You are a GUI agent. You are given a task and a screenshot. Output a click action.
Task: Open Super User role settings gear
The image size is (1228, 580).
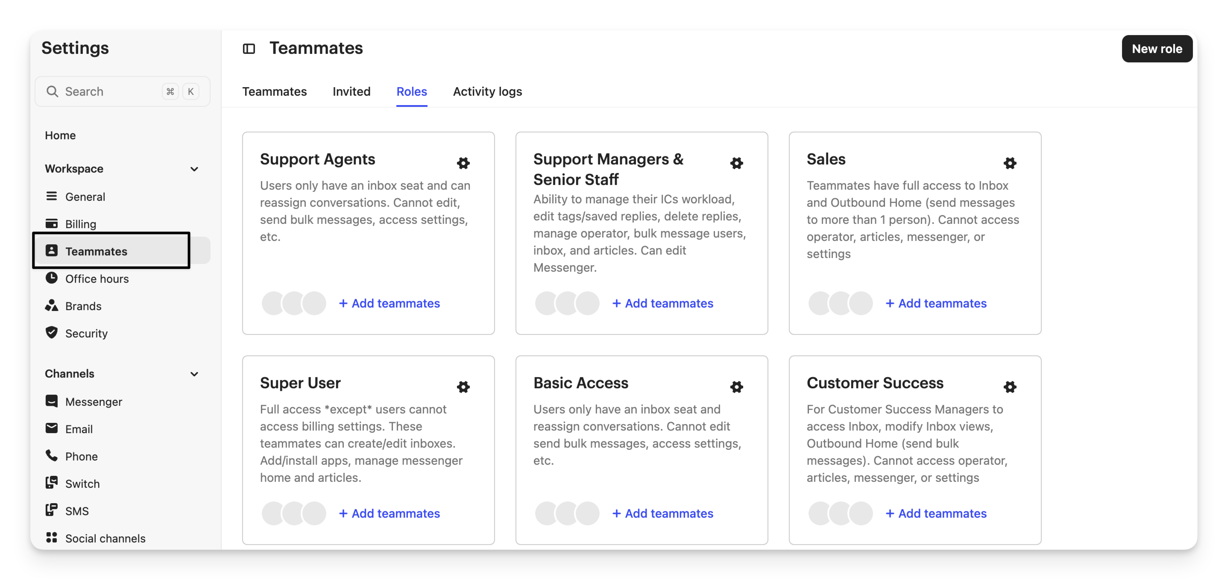[463, 387]
